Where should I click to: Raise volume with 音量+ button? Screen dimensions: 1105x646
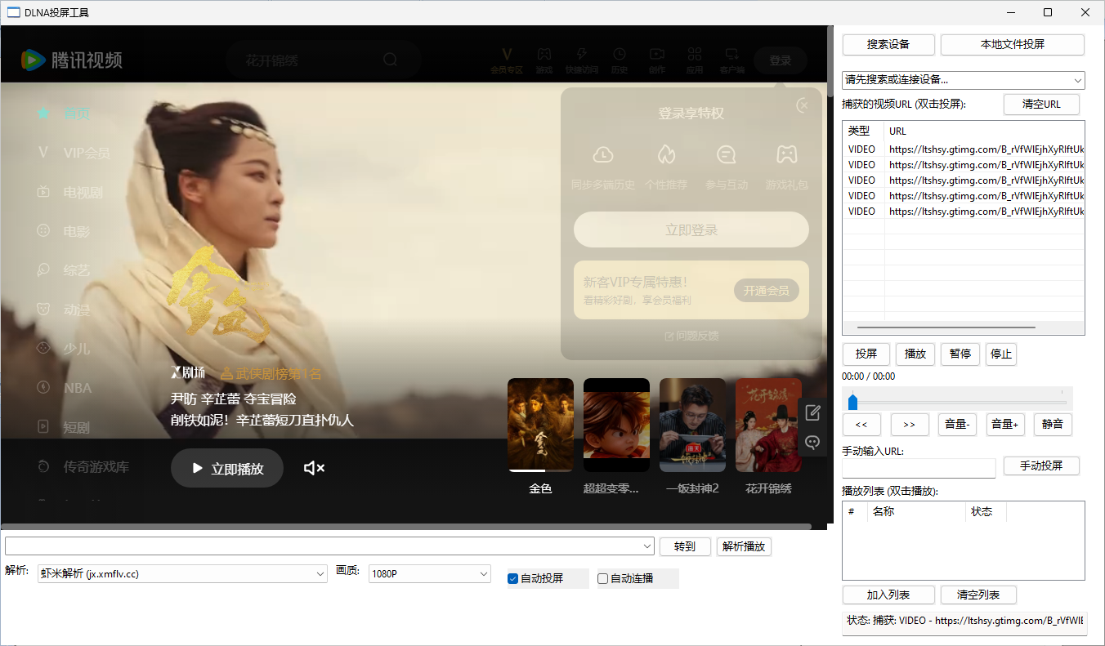click(1005, 424)
